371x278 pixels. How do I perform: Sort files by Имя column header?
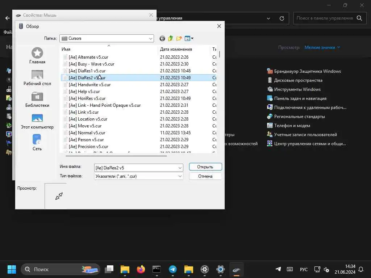click(109, 49)
